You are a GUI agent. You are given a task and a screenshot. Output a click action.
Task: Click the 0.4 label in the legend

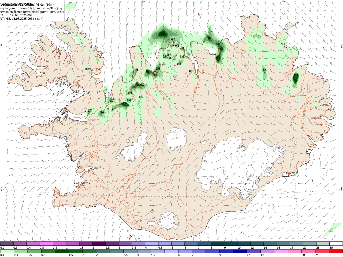click(29, 248)
